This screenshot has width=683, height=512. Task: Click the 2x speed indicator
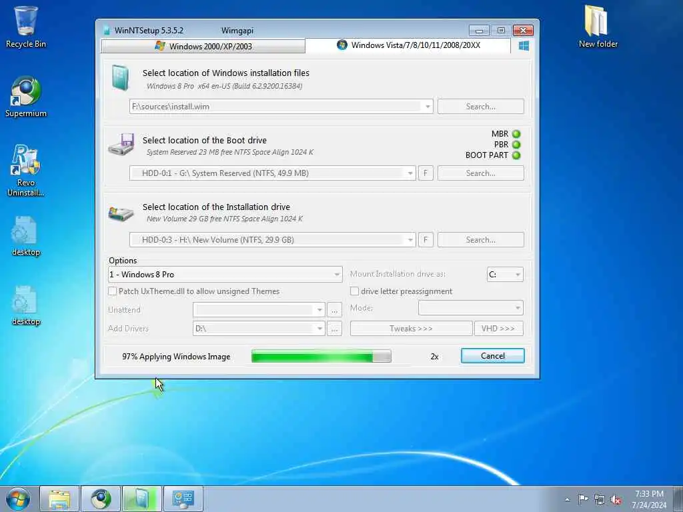(x=434, y=357)
